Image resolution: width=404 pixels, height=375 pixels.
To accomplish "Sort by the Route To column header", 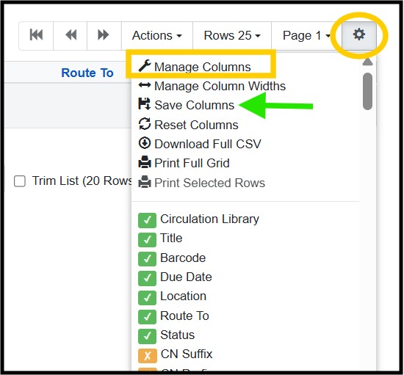I will [x=87, y=73].
